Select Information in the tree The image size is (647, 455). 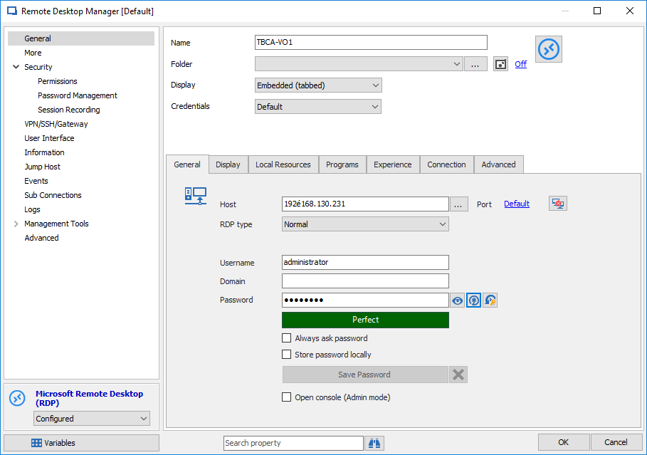tap(44, 152)
